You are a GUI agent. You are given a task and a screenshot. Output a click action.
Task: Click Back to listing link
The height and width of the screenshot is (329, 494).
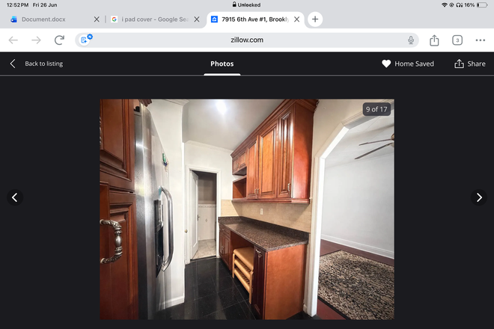(x=44, y=64)
